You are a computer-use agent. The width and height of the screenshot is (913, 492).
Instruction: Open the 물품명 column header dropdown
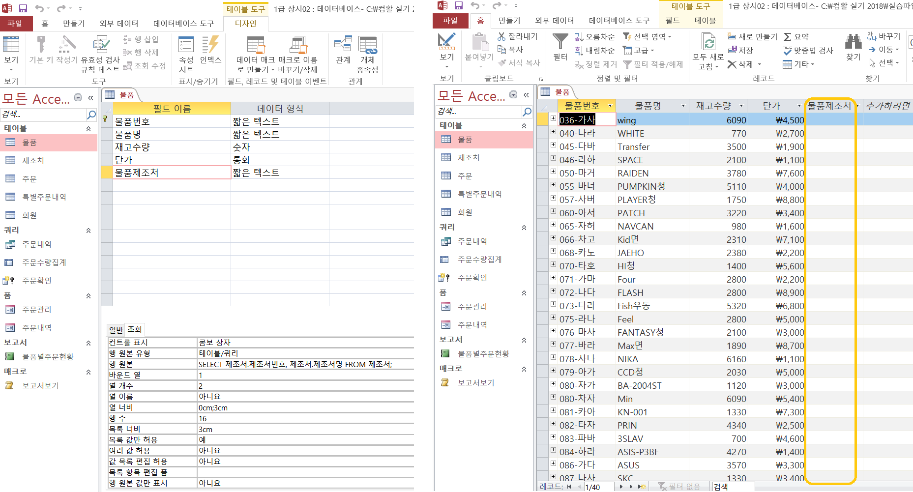point(683,106)
